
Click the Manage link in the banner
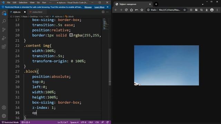point(88,7)
